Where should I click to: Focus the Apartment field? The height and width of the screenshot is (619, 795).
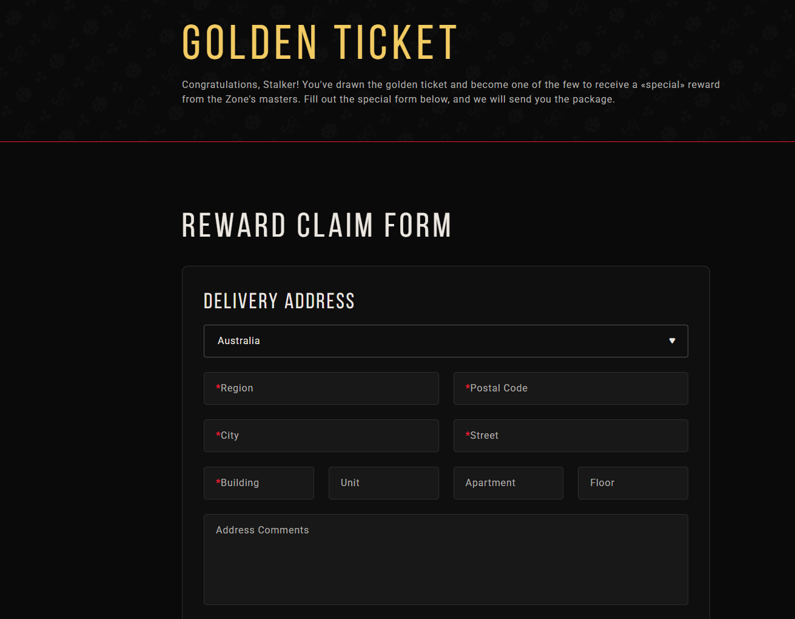point(508,483)
